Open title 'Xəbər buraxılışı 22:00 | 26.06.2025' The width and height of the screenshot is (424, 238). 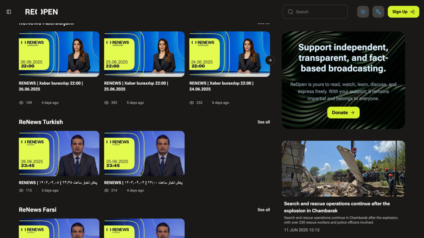pyautogui.click(x=51, y=86)
